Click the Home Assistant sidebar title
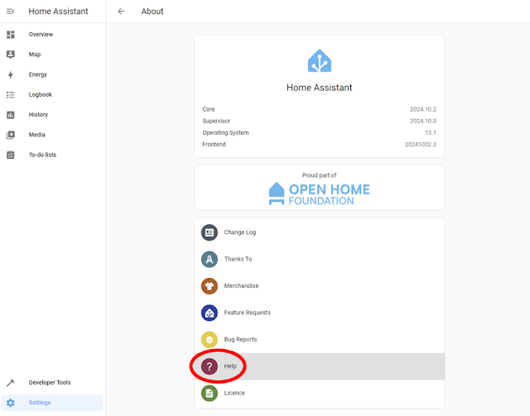 58,11
